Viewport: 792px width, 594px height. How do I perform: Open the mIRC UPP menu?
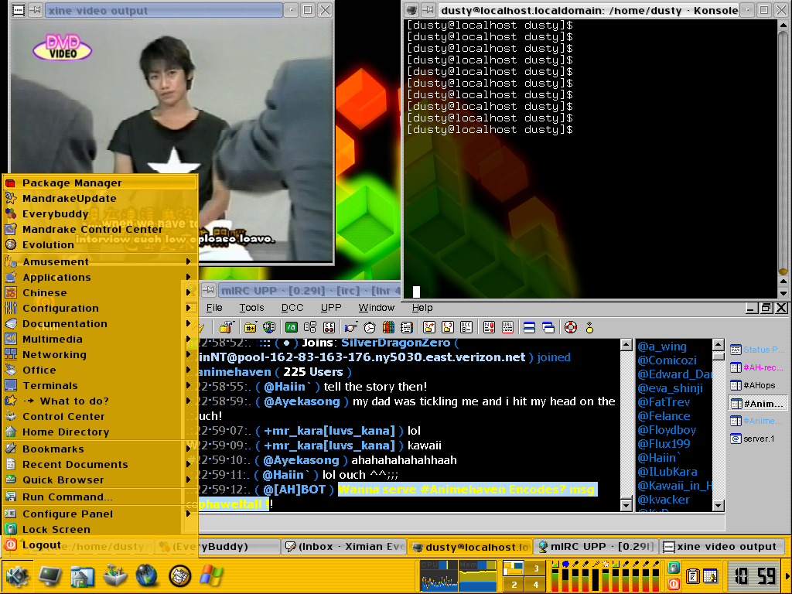click(x=331, y=308)
